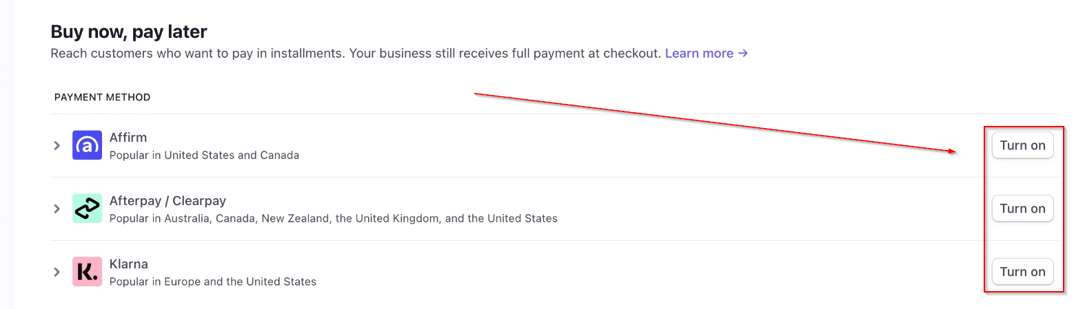Click the Afterpay / Clearpay logo icon
Image resolution: width=1085 pixels, height=309 pixels.
[x=87, y=209]
